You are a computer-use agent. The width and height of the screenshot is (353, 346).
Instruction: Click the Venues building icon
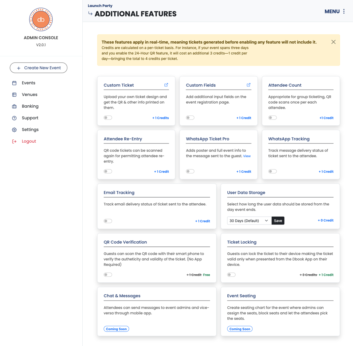click(14, 94)
